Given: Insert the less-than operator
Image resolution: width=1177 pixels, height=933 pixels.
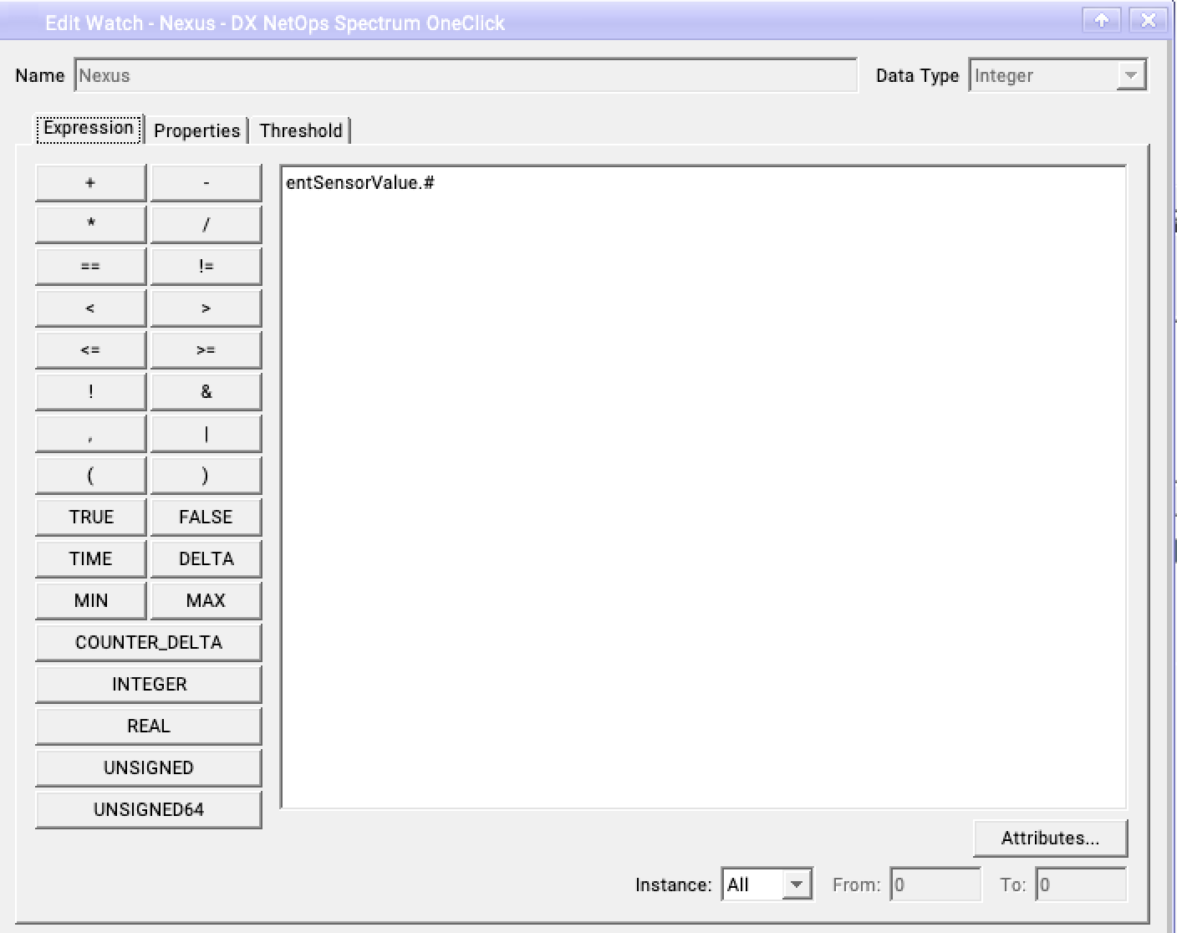Looking at the screenshot, I should 90,308.
